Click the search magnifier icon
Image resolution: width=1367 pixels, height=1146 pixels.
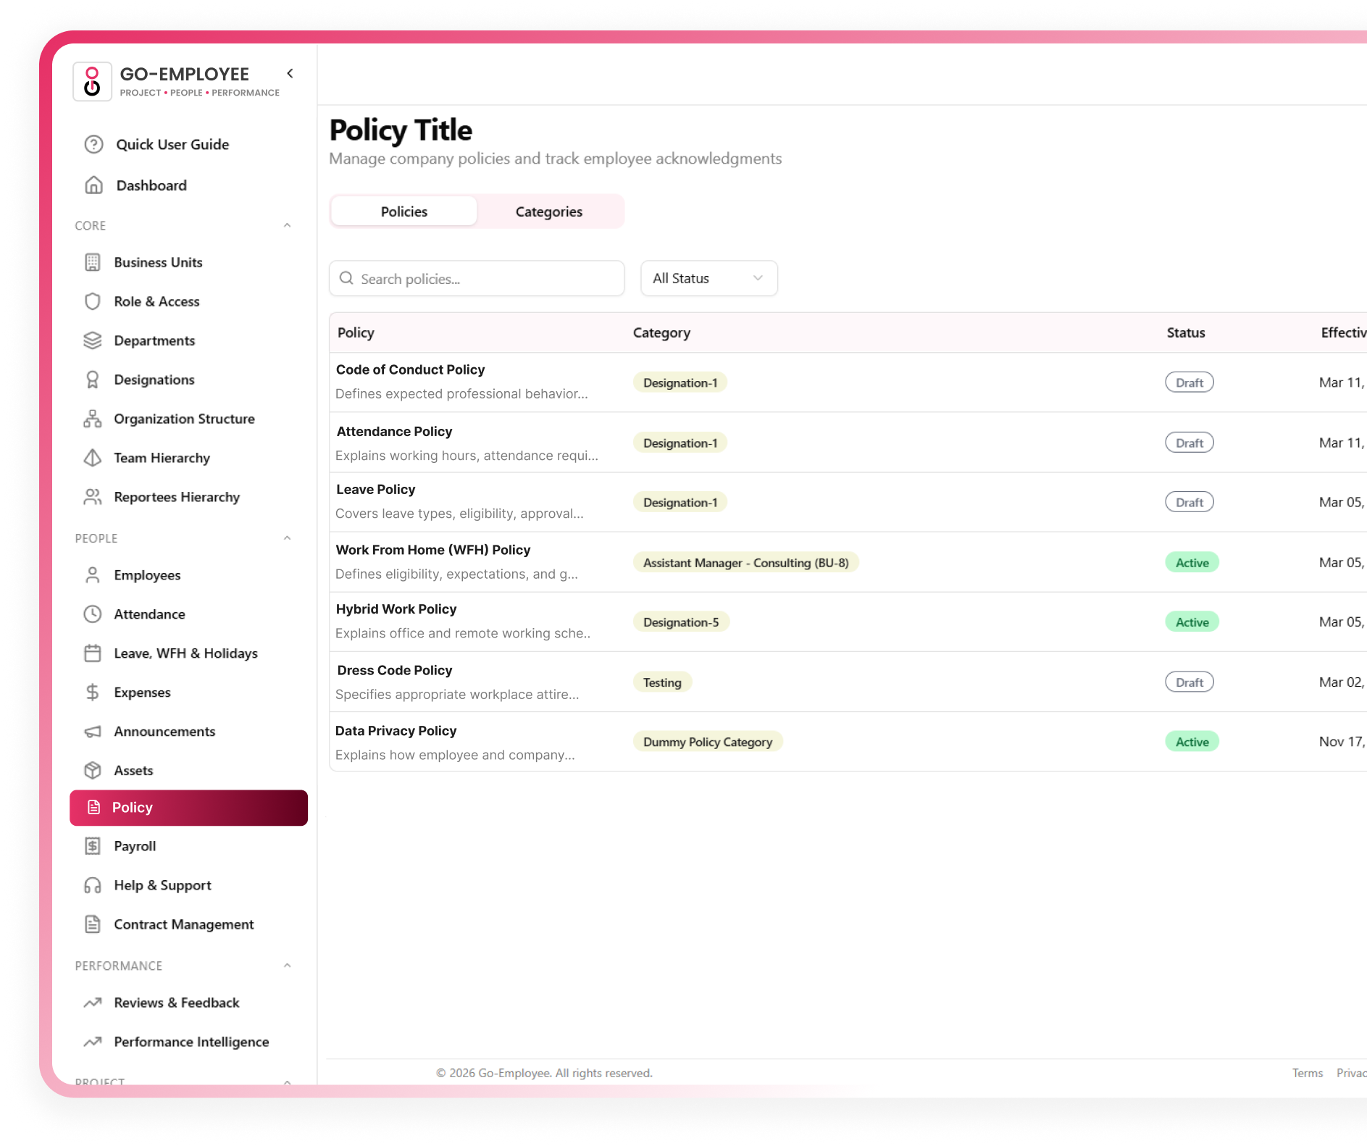[x=346, y=278]
